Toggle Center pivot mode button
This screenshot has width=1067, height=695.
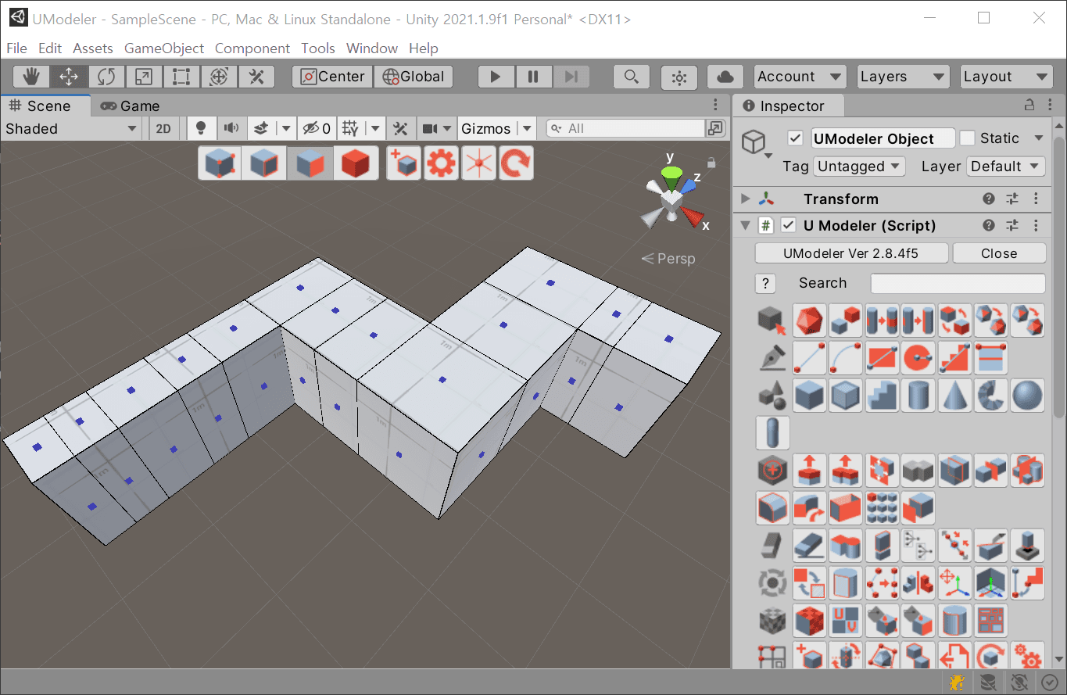coord(333,77)
